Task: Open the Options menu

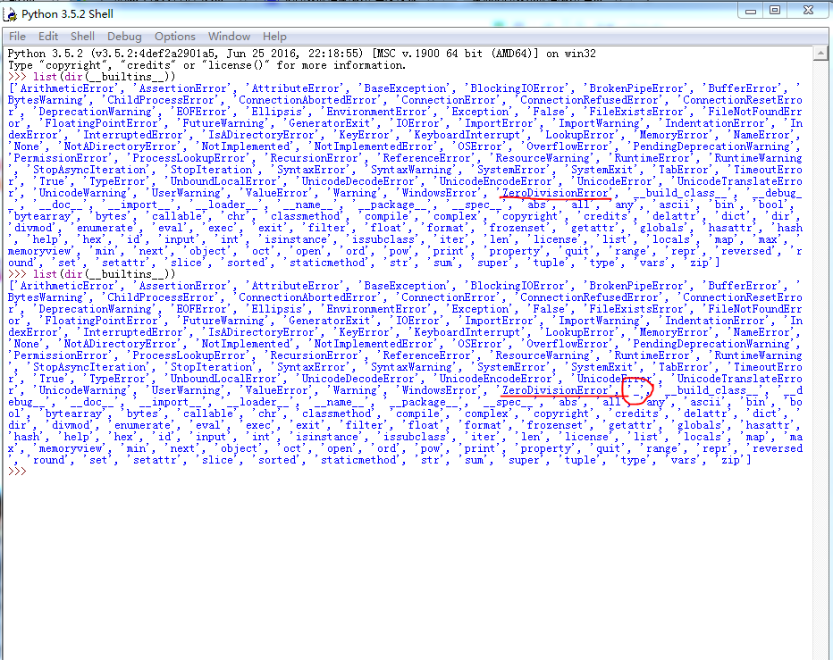Action: point(174,37)
